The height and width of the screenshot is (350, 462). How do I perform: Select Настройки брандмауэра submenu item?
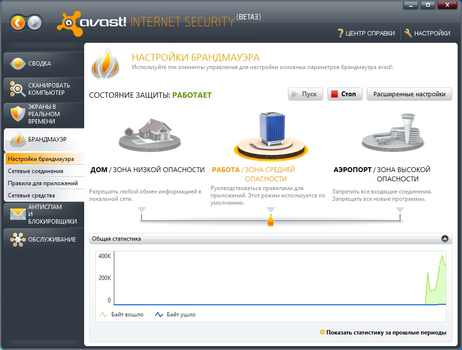(x=45, y=159)
